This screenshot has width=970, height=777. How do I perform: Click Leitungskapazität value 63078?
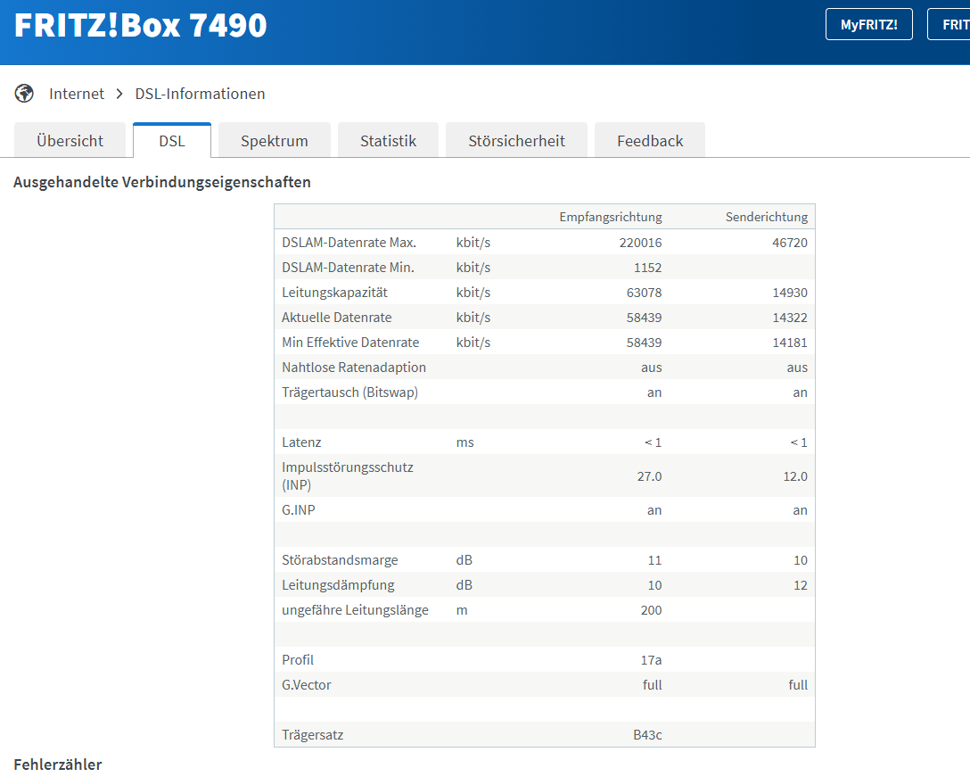[x=644, y=293]
